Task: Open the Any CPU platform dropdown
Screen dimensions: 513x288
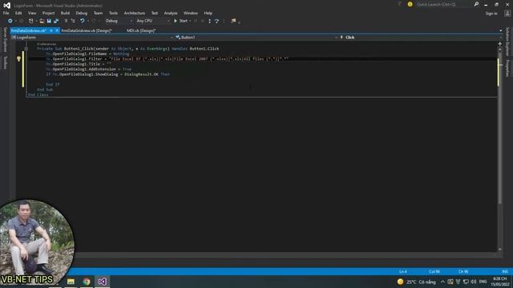Action: click(x=153, y=21)
